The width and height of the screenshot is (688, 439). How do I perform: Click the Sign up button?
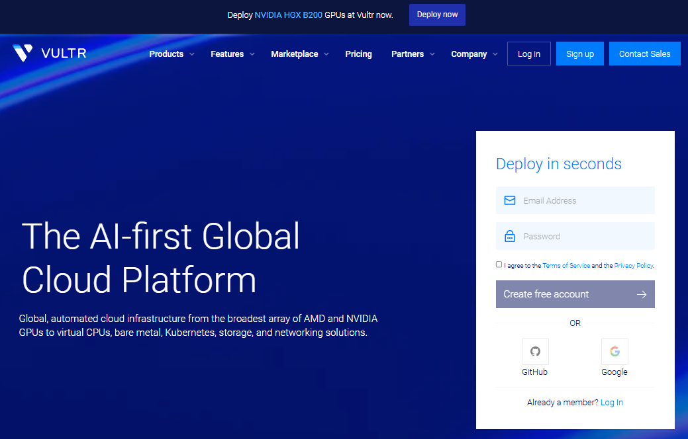579,54
